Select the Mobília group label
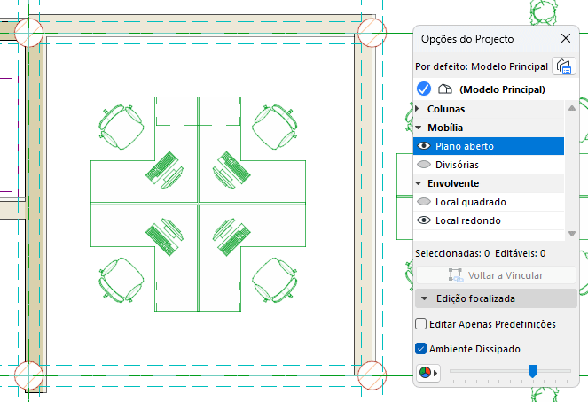Image resolution: width=588 pixels, height=402 pixels. [x=445, y=128]
